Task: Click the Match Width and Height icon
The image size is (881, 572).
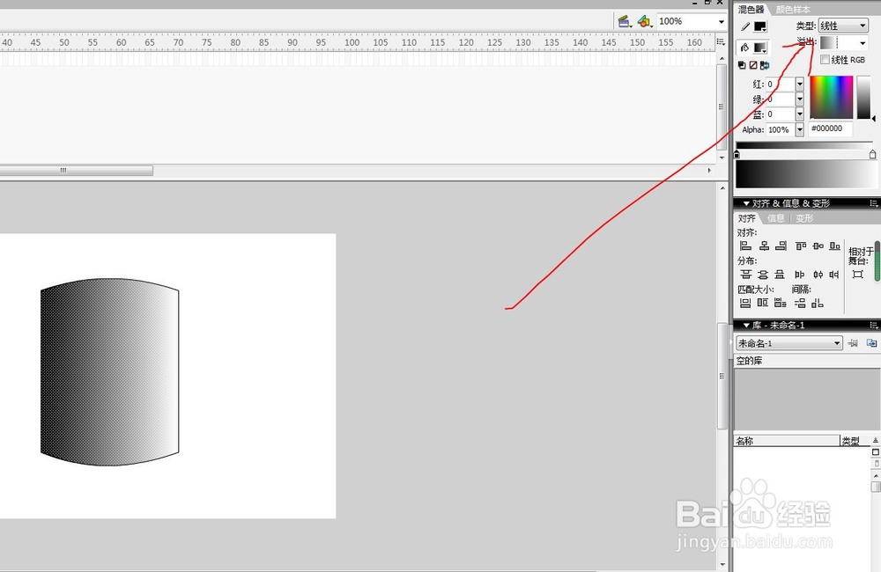Action: coord(781,303)
